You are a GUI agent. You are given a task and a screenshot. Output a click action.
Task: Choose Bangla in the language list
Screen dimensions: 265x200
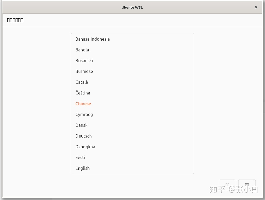point(132,50)
